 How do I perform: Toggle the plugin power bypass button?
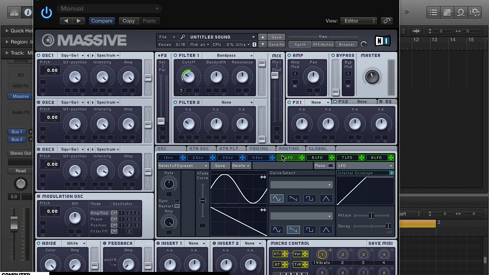[47, 13]
